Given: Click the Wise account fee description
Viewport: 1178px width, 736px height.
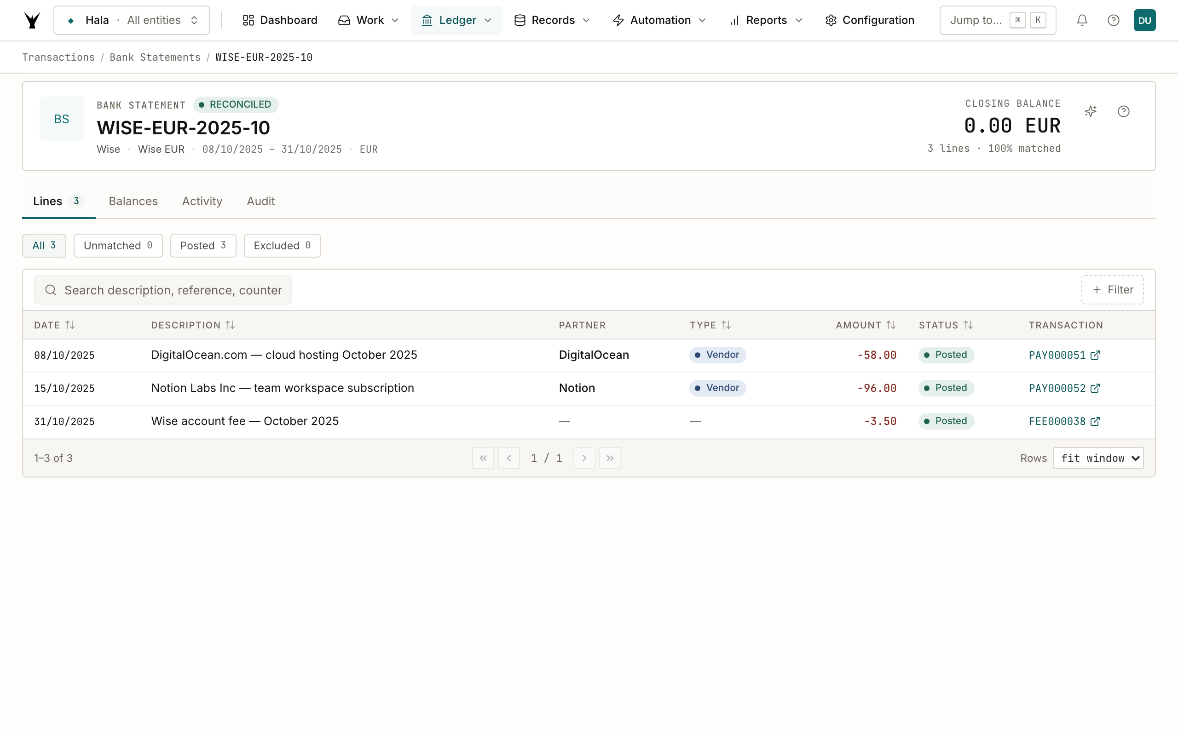Looking at the screenshot, I should 245,421.
